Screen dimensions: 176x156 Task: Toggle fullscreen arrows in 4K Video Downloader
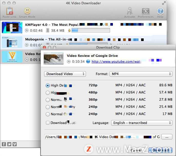pos(164,3)
